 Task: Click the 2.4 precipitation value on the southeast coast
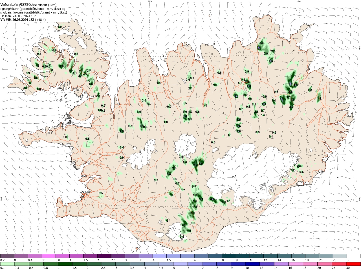pos(298,166)
